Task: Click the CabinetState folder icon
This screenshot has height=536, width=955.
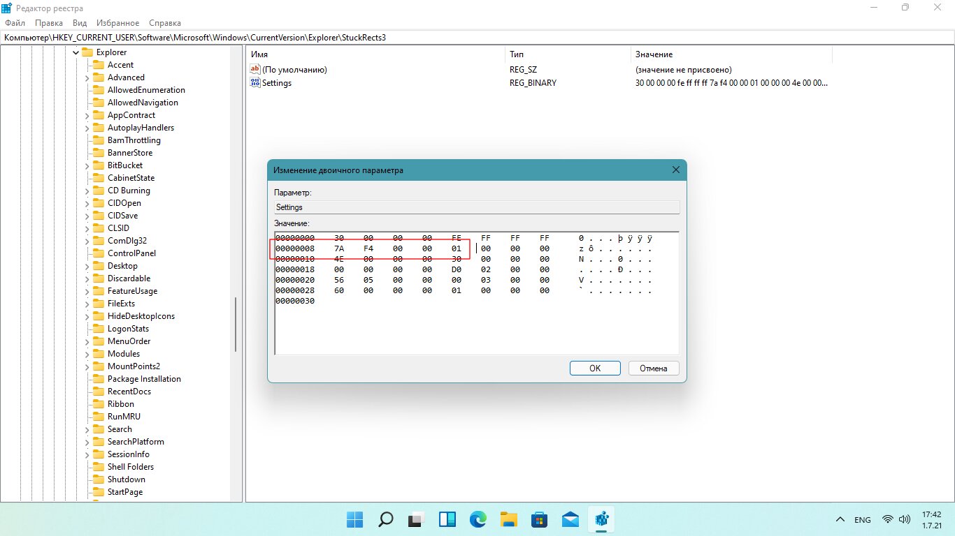Action: tap(99, 178)
